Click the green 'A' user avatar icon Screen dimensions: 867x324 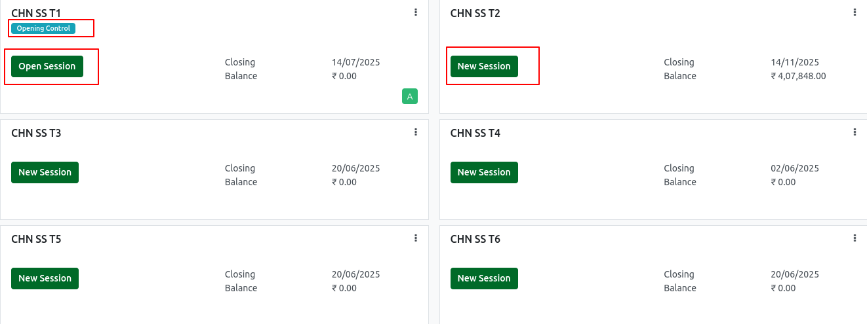tap(410, 97)
